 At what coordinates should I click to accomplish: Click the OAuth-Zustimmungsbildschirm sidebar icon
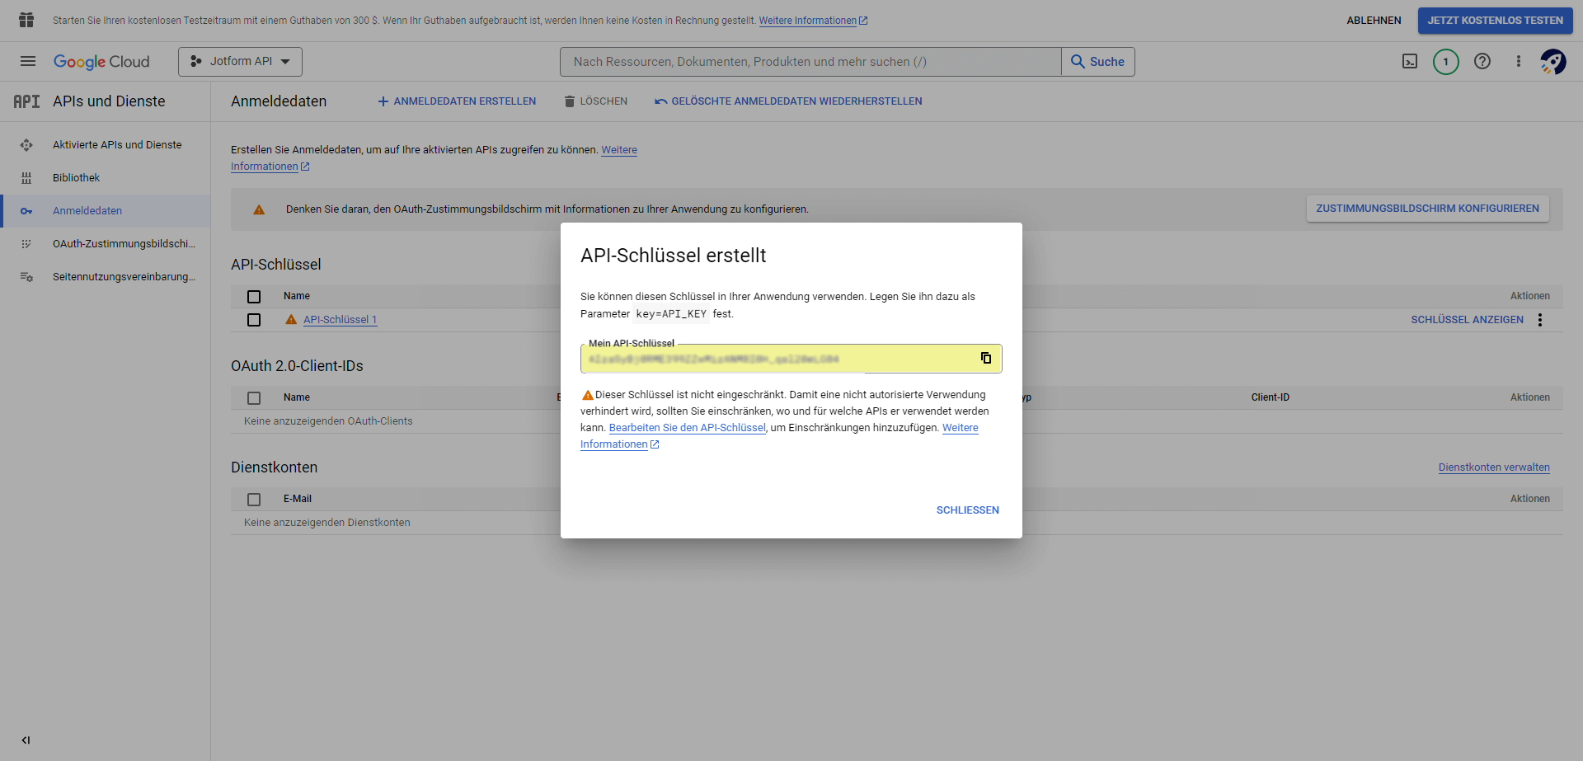click(x=26, y=244)
